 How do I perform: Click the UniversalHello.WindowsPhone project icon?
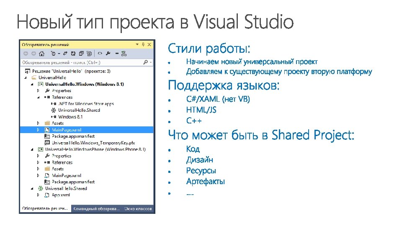click(x=41, y=149)
